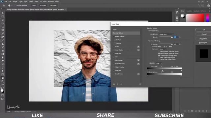Click the Fill Opacity slider handle
The width and height of the screenshot is (211, 118).
pyautogui.click(x=172, y=45)
